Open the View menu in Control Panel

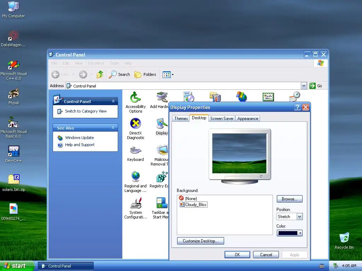click(x=78, y=63)
